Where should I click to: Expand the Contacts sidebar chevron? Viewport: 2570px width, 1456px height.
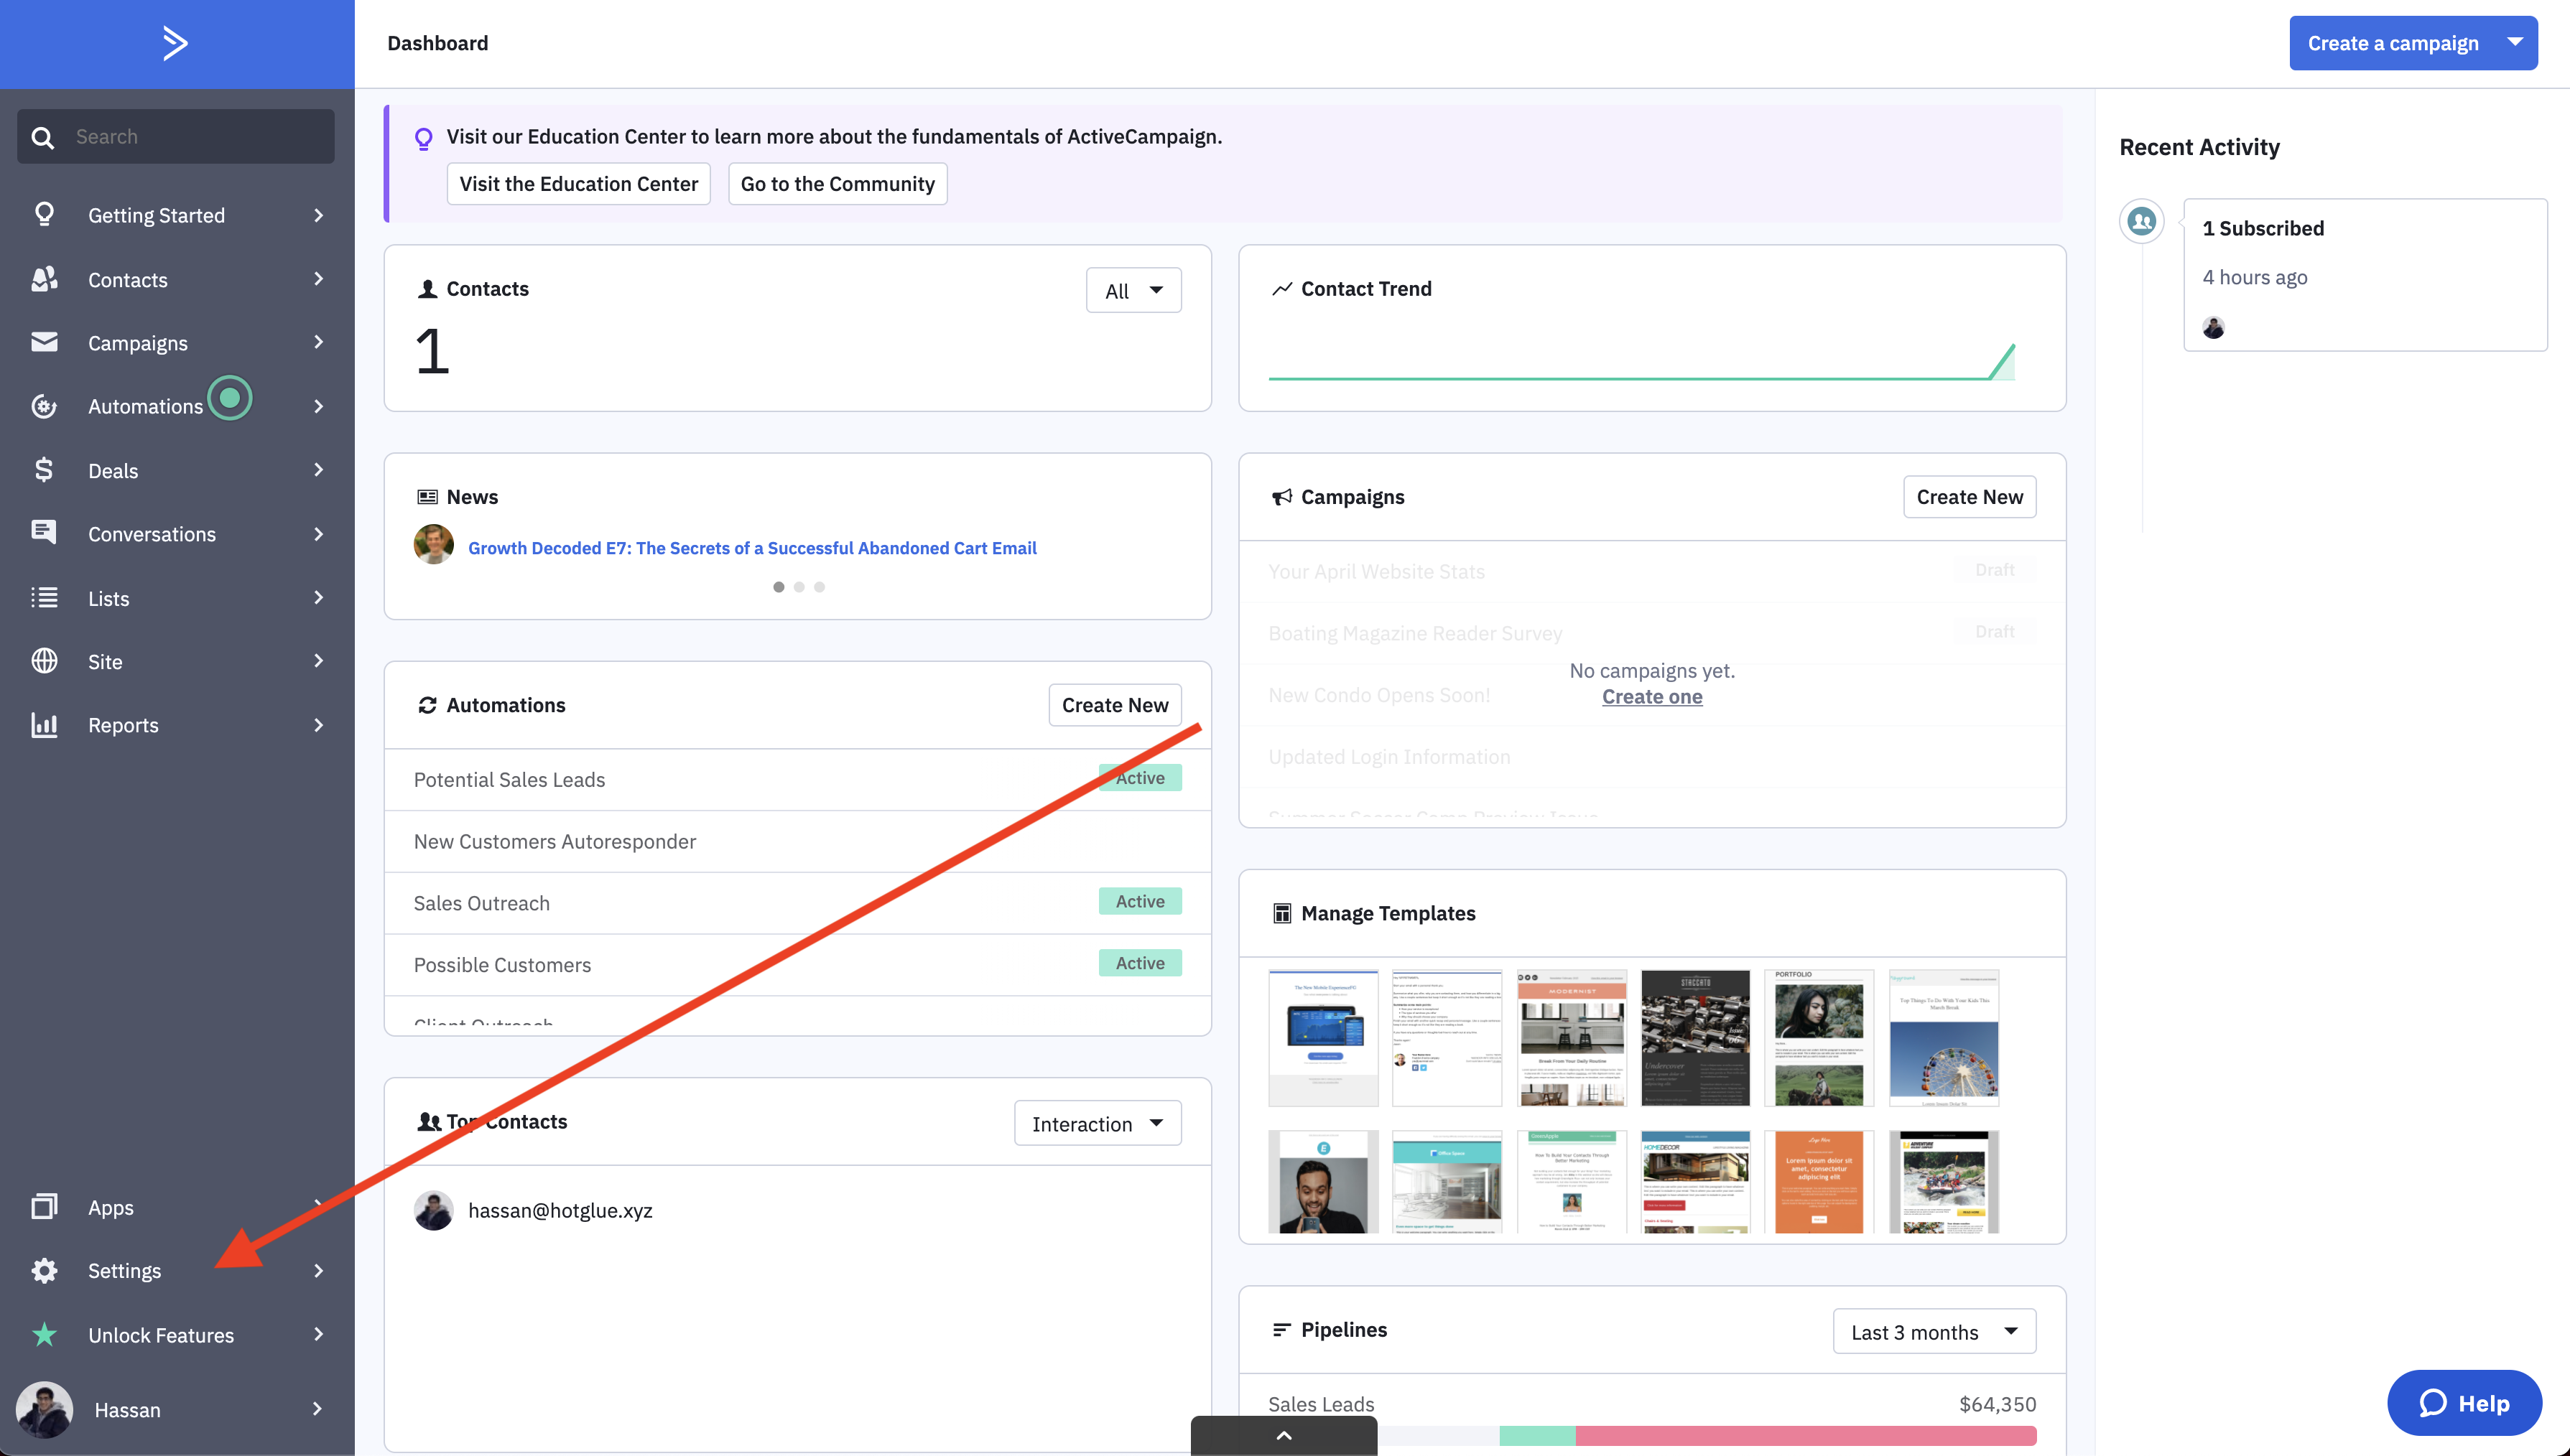pyautogui.click(x=318, y=279)
